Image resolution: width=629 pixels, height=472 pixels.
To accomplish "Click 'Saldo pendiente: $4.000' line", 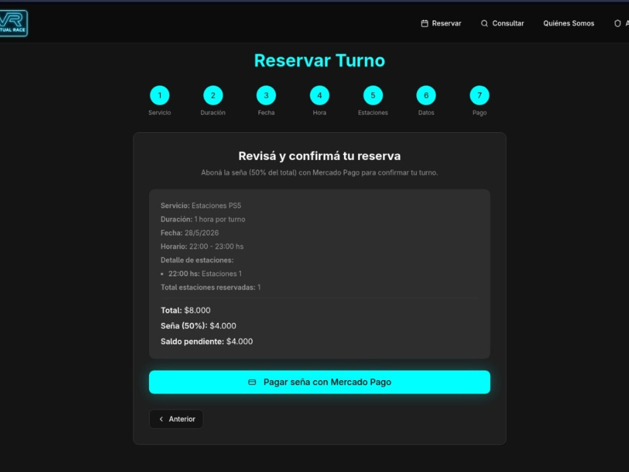I will point(206,342).
